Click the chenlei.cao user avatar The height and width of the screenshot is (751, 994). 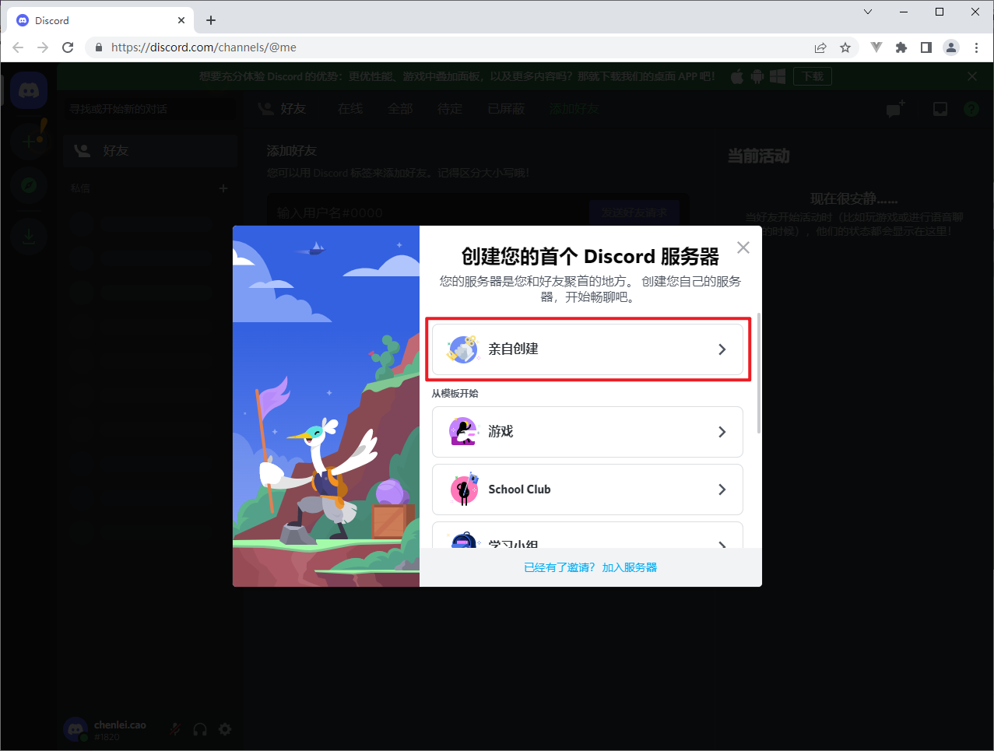pos(76,729)
